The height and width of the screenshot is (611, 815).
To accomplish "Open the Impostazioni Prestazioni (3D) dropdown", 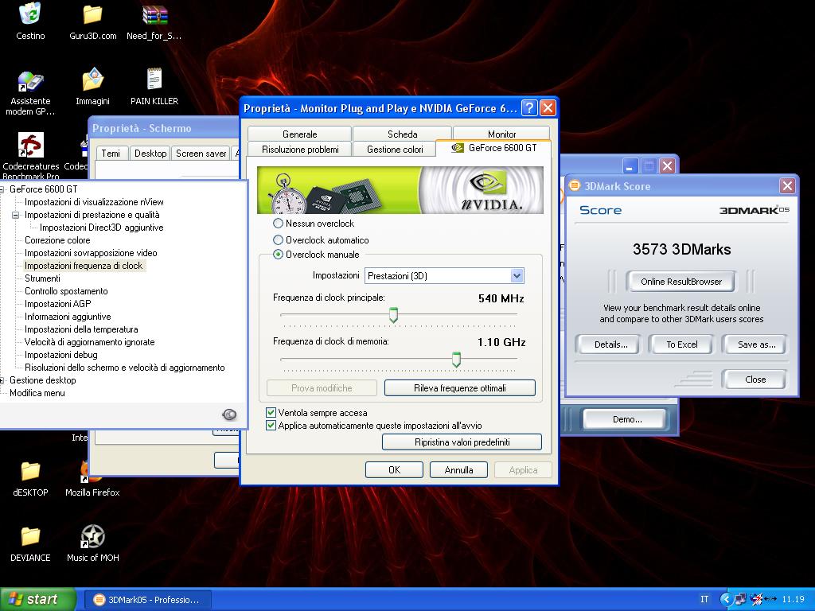I will (444, 276).
